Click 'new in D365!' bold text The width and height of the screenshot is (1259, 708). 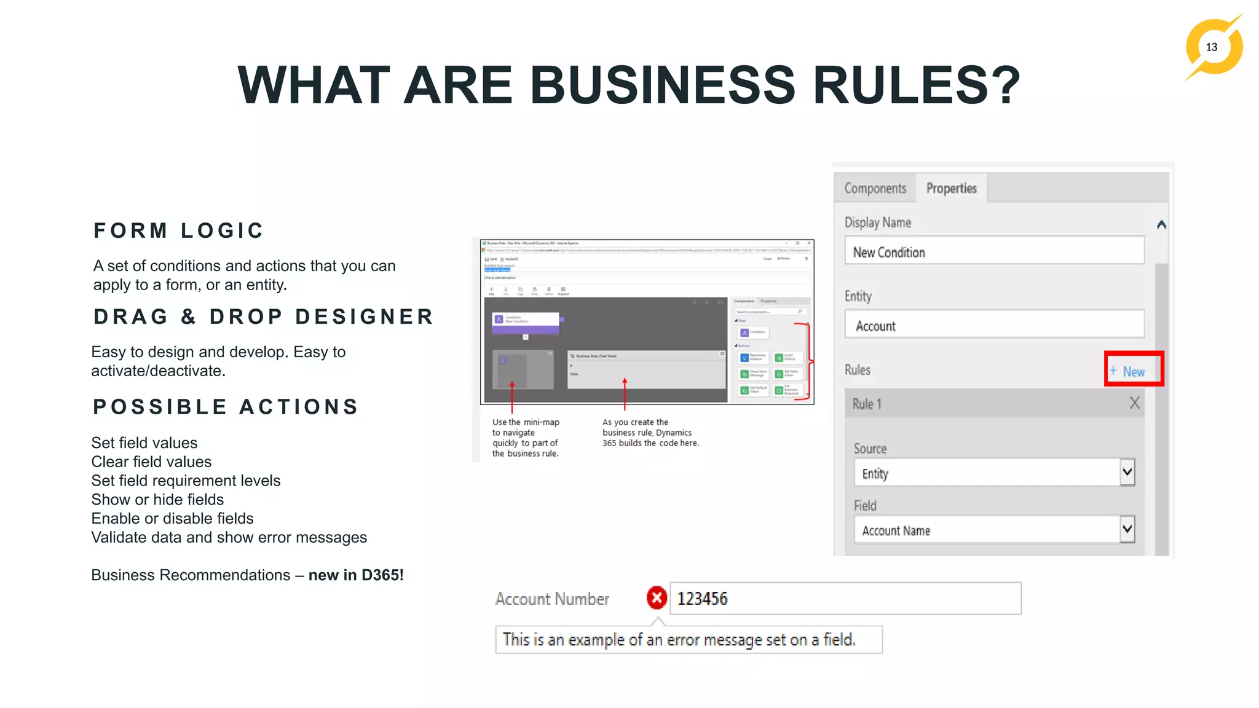coord(356,575)
